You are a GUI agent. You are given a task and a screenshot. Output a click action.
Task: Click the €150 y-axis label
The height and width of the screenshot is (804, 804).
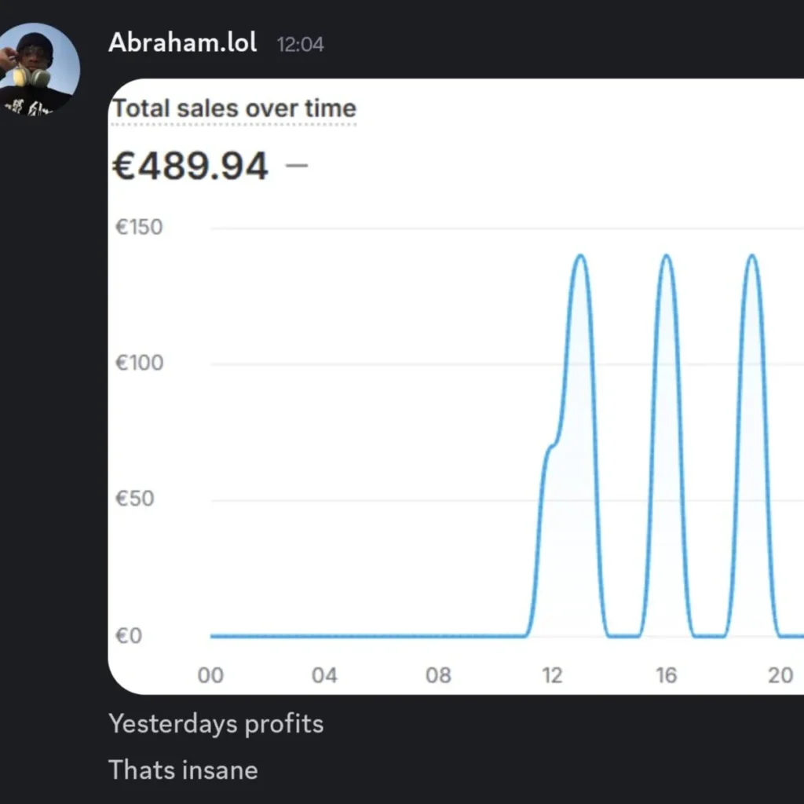click(139, 228)
